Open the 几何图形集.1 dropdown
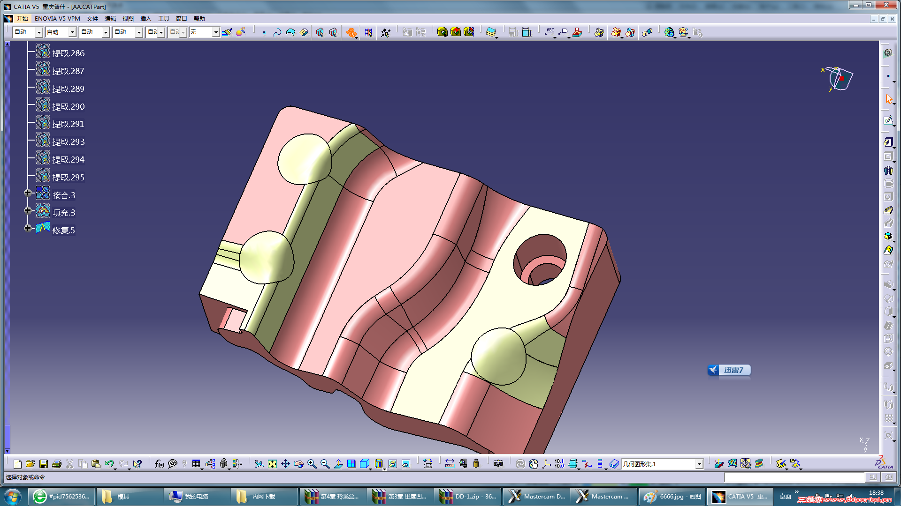Image resolution: width=901 pixels, height=506 pixels. pos(699,464)
